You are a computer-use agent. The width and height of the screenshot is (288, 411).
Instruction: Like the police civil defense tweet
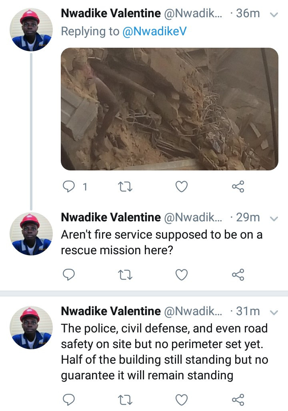pos(182,399)
